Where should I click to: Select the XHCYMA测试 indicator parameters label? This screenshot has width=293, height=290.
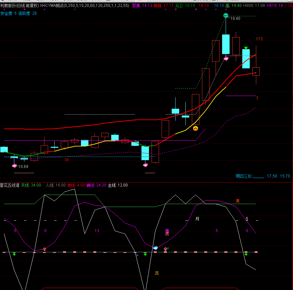(84, 6)
